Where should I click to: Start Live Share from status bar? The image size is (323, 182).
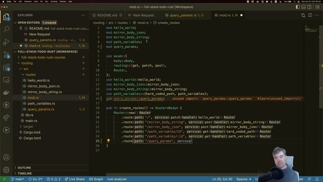(x=75, y=179)
